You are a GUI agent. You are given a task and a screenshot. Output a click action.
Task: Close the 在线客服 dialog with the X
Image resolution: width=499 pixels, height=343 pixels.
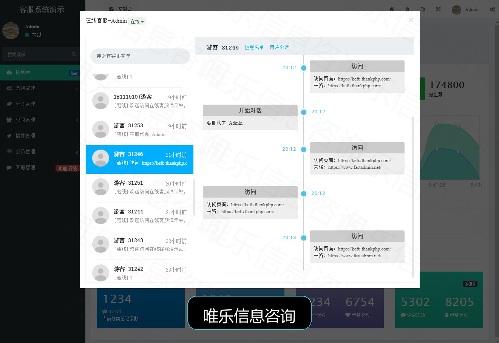pos(411,20)
